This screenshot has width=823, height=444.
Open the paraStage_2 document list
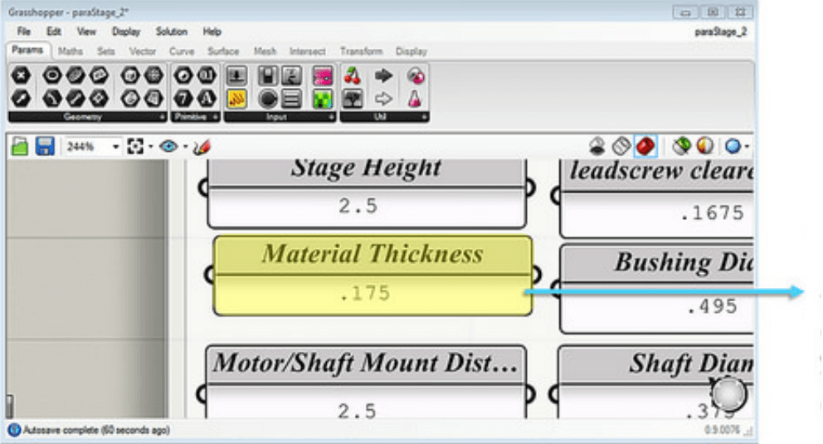[x=720, y=32]
